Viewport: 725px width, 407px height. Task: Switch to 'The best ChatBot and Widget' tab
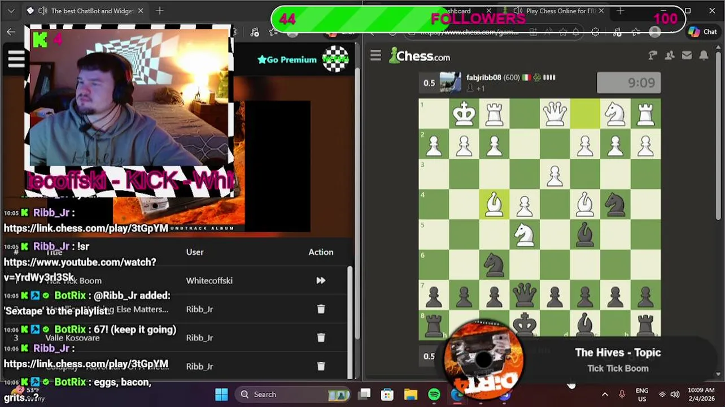coord(85,11)
